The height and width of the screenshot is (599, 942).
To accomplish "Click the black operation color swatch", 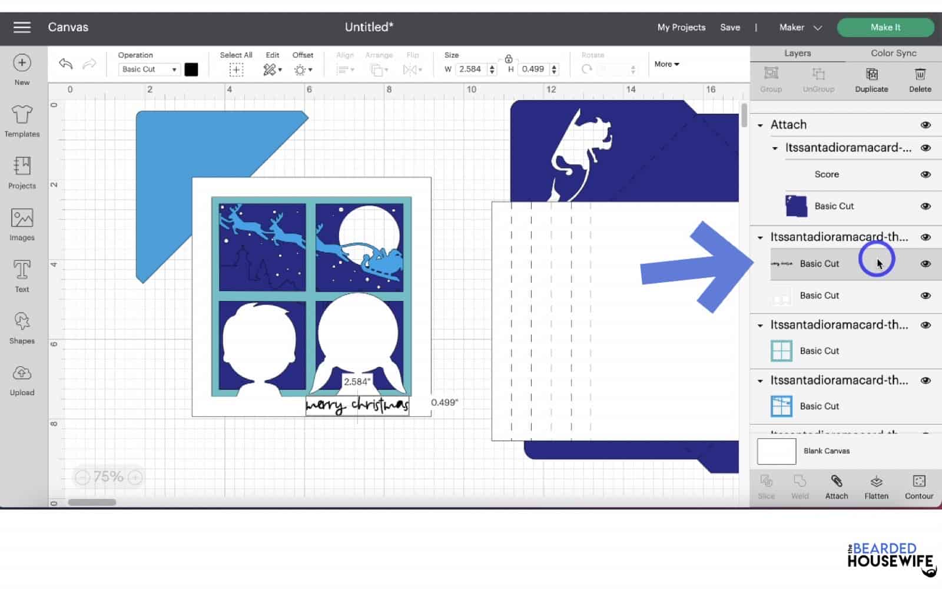I will click(191, 70).
